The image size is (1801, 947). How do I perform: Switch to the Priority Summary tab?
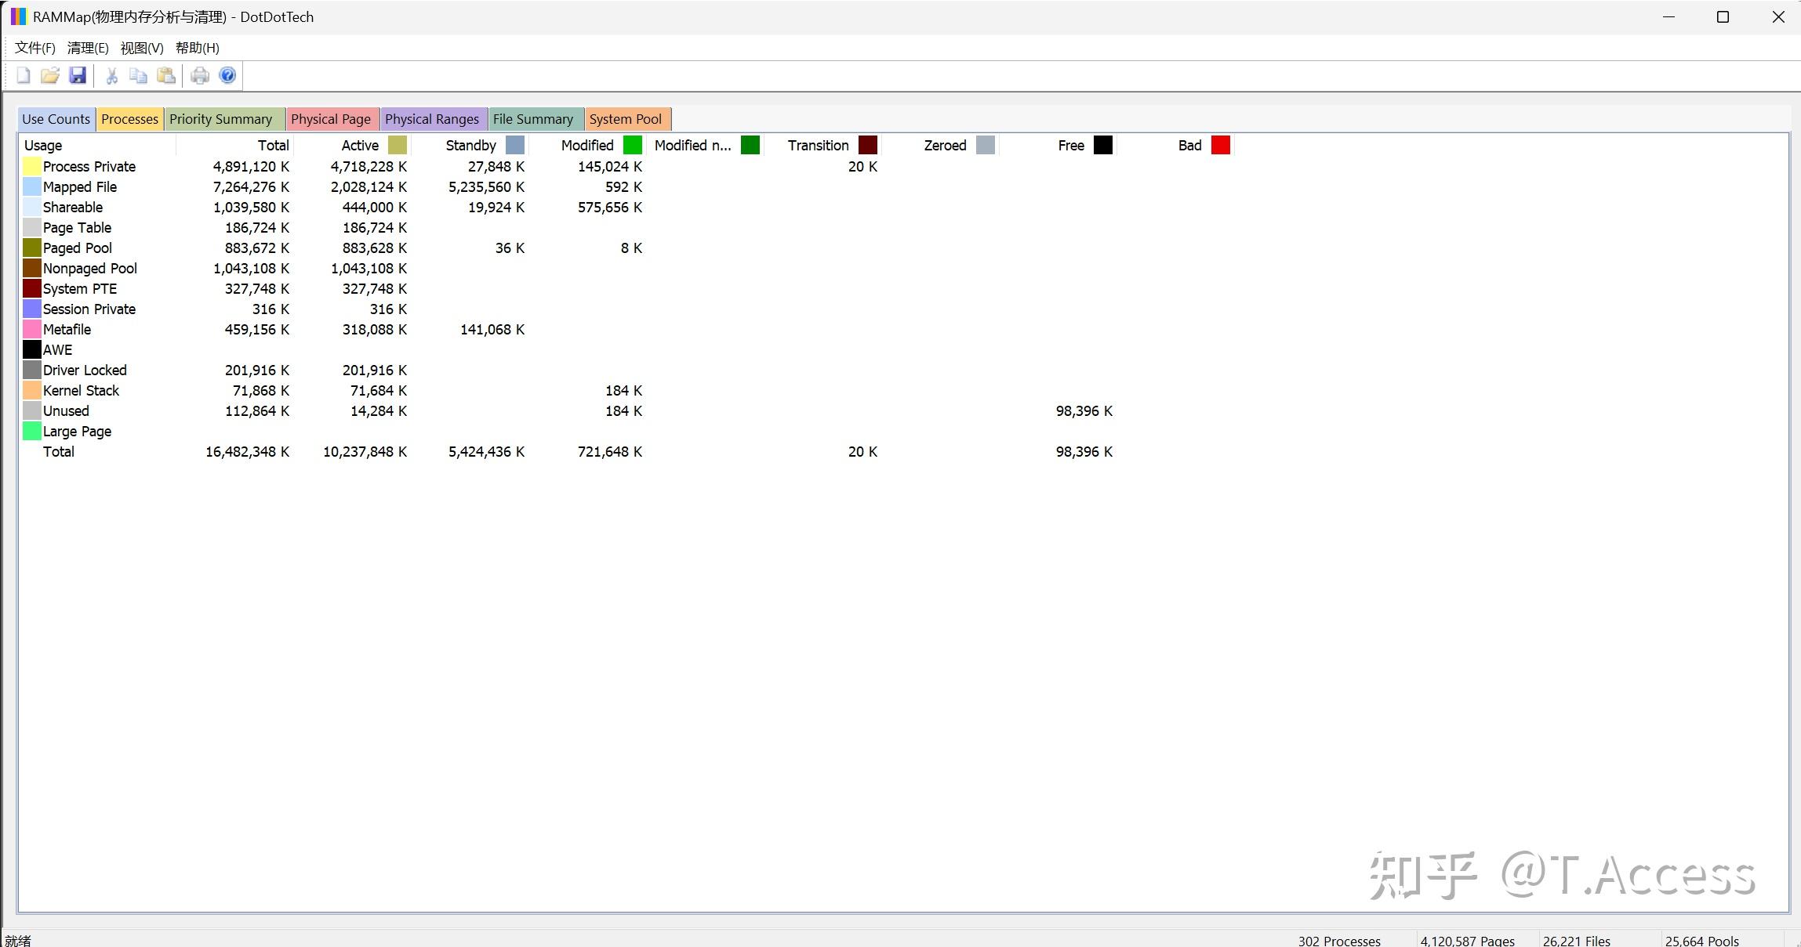click(x=220, y=119)
